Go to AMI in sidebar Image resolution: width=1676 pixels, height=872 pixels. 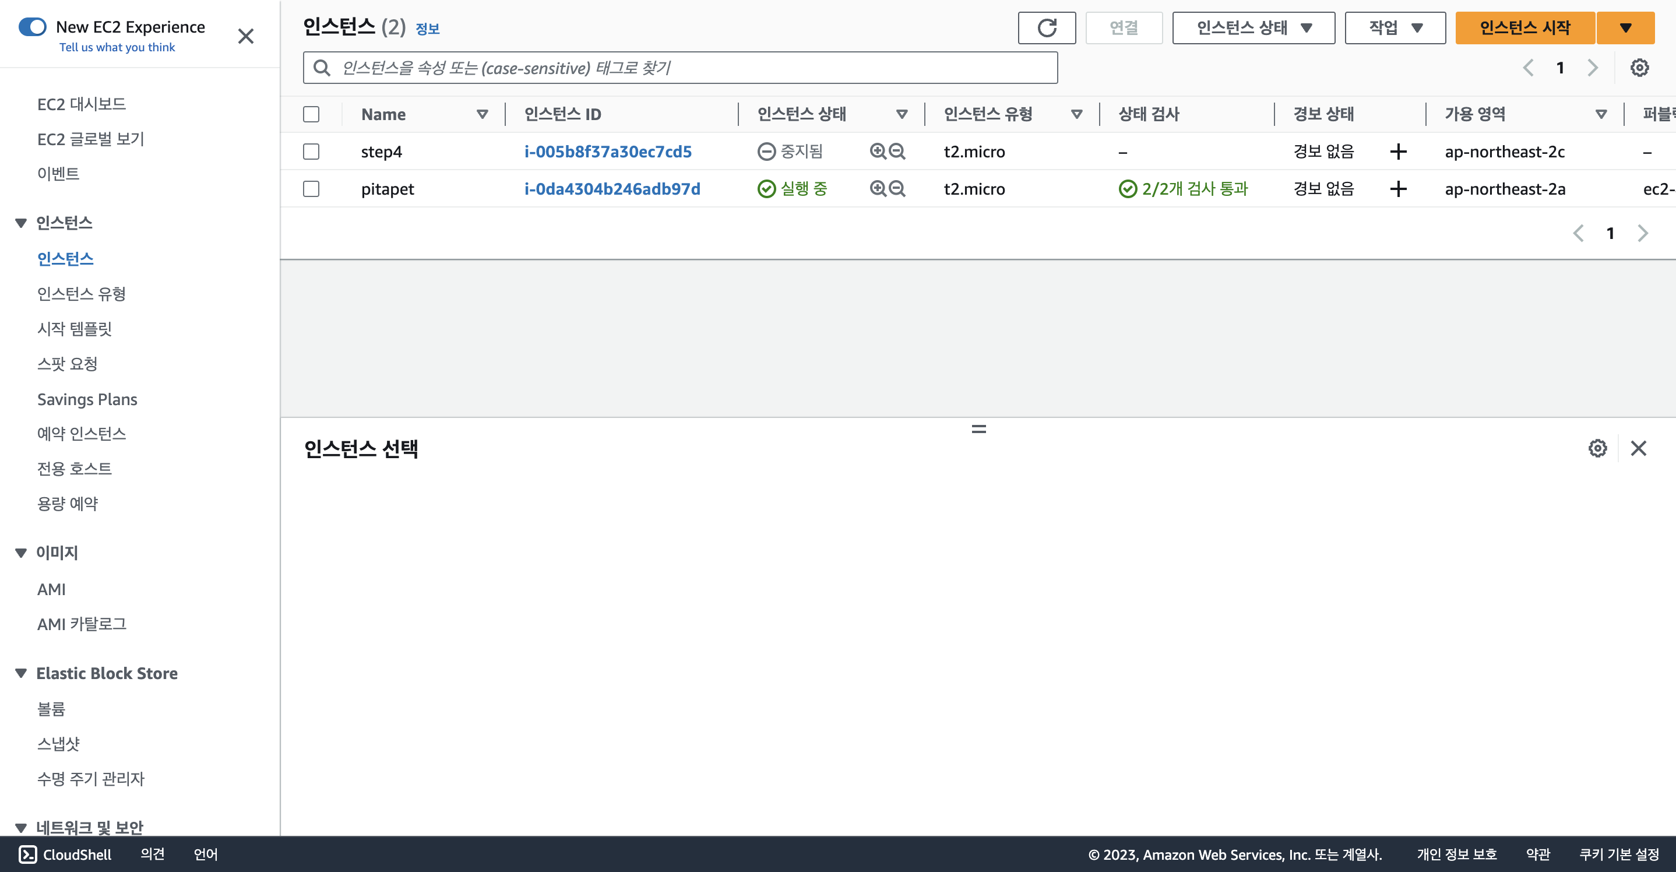[51, 589]
